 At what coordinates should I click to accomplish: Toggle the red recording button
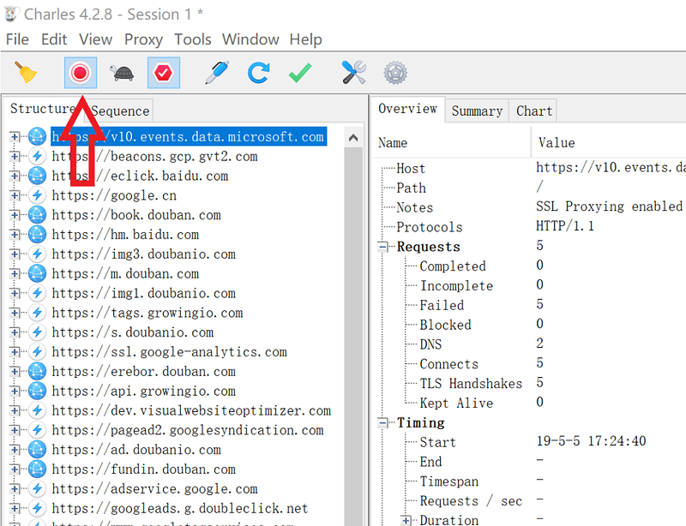[81, 73]
